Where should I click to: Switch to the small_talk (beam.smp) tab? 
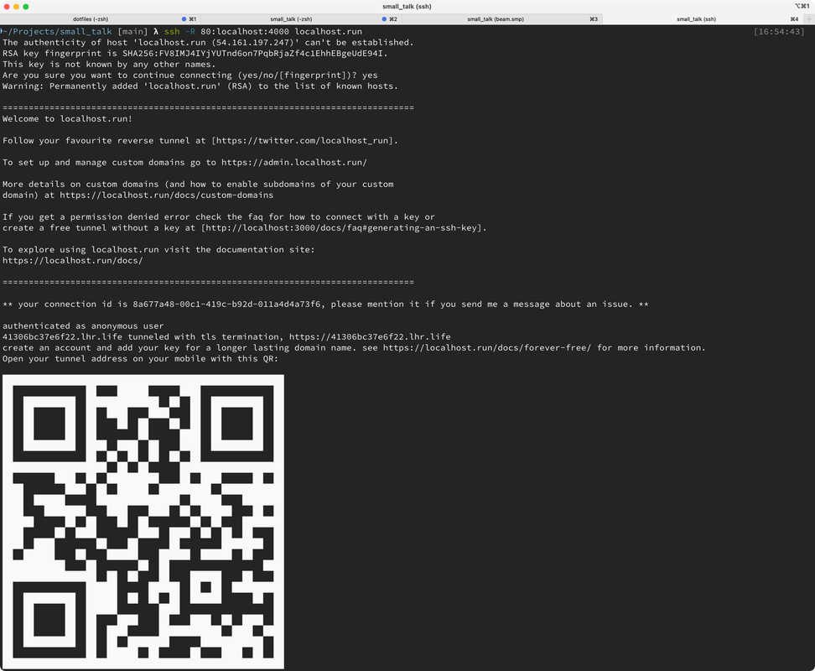[x=496, y=19]
